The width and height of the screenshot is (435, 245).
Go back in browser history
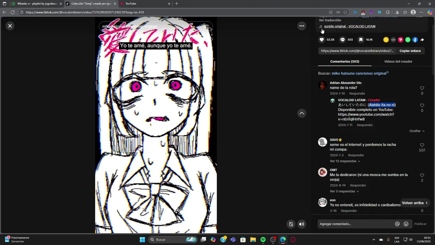coord(4,12)
